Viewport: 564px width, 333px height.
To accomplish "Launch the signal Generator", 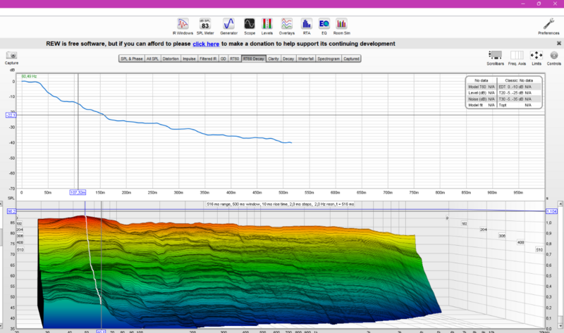I will point(229,23).
